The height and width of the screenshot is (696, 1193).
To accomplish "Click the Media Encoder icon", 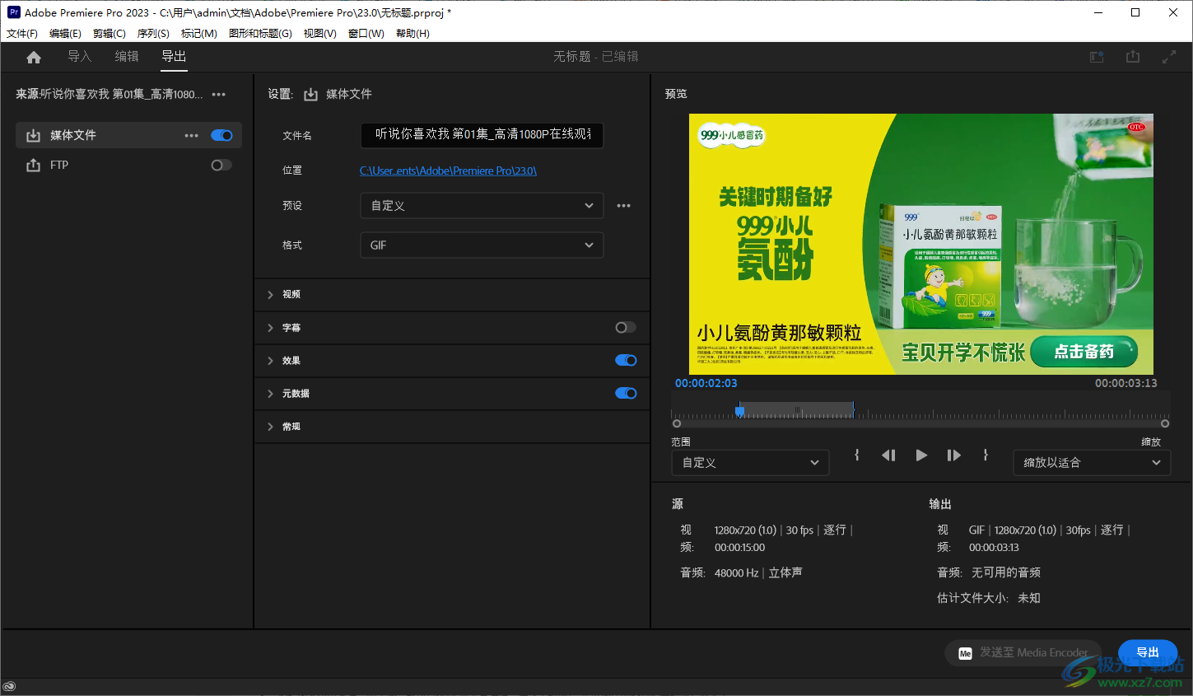I will [966, 653].
